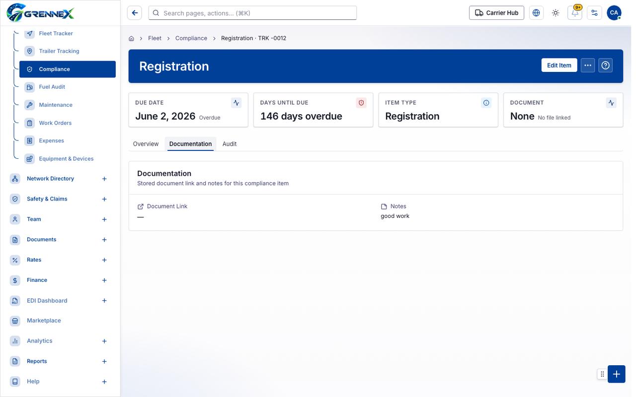Click the Fleet breadcrumb link
Viewport: 636px width, 397px height.
pyautogui.click(x=155, y=38)
